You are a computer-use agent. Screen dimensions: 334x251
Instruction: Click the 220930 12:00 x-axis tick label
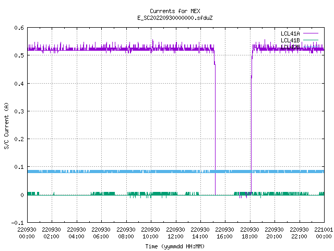coord(175,233)
